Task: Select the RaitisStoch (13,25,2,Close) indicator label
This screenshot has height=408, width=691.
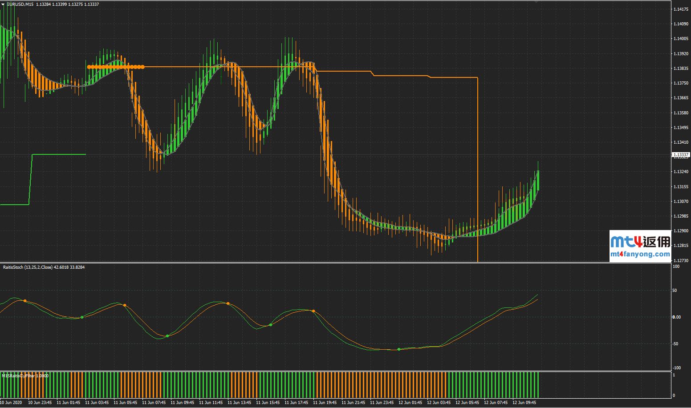Action: pos(28,267)
